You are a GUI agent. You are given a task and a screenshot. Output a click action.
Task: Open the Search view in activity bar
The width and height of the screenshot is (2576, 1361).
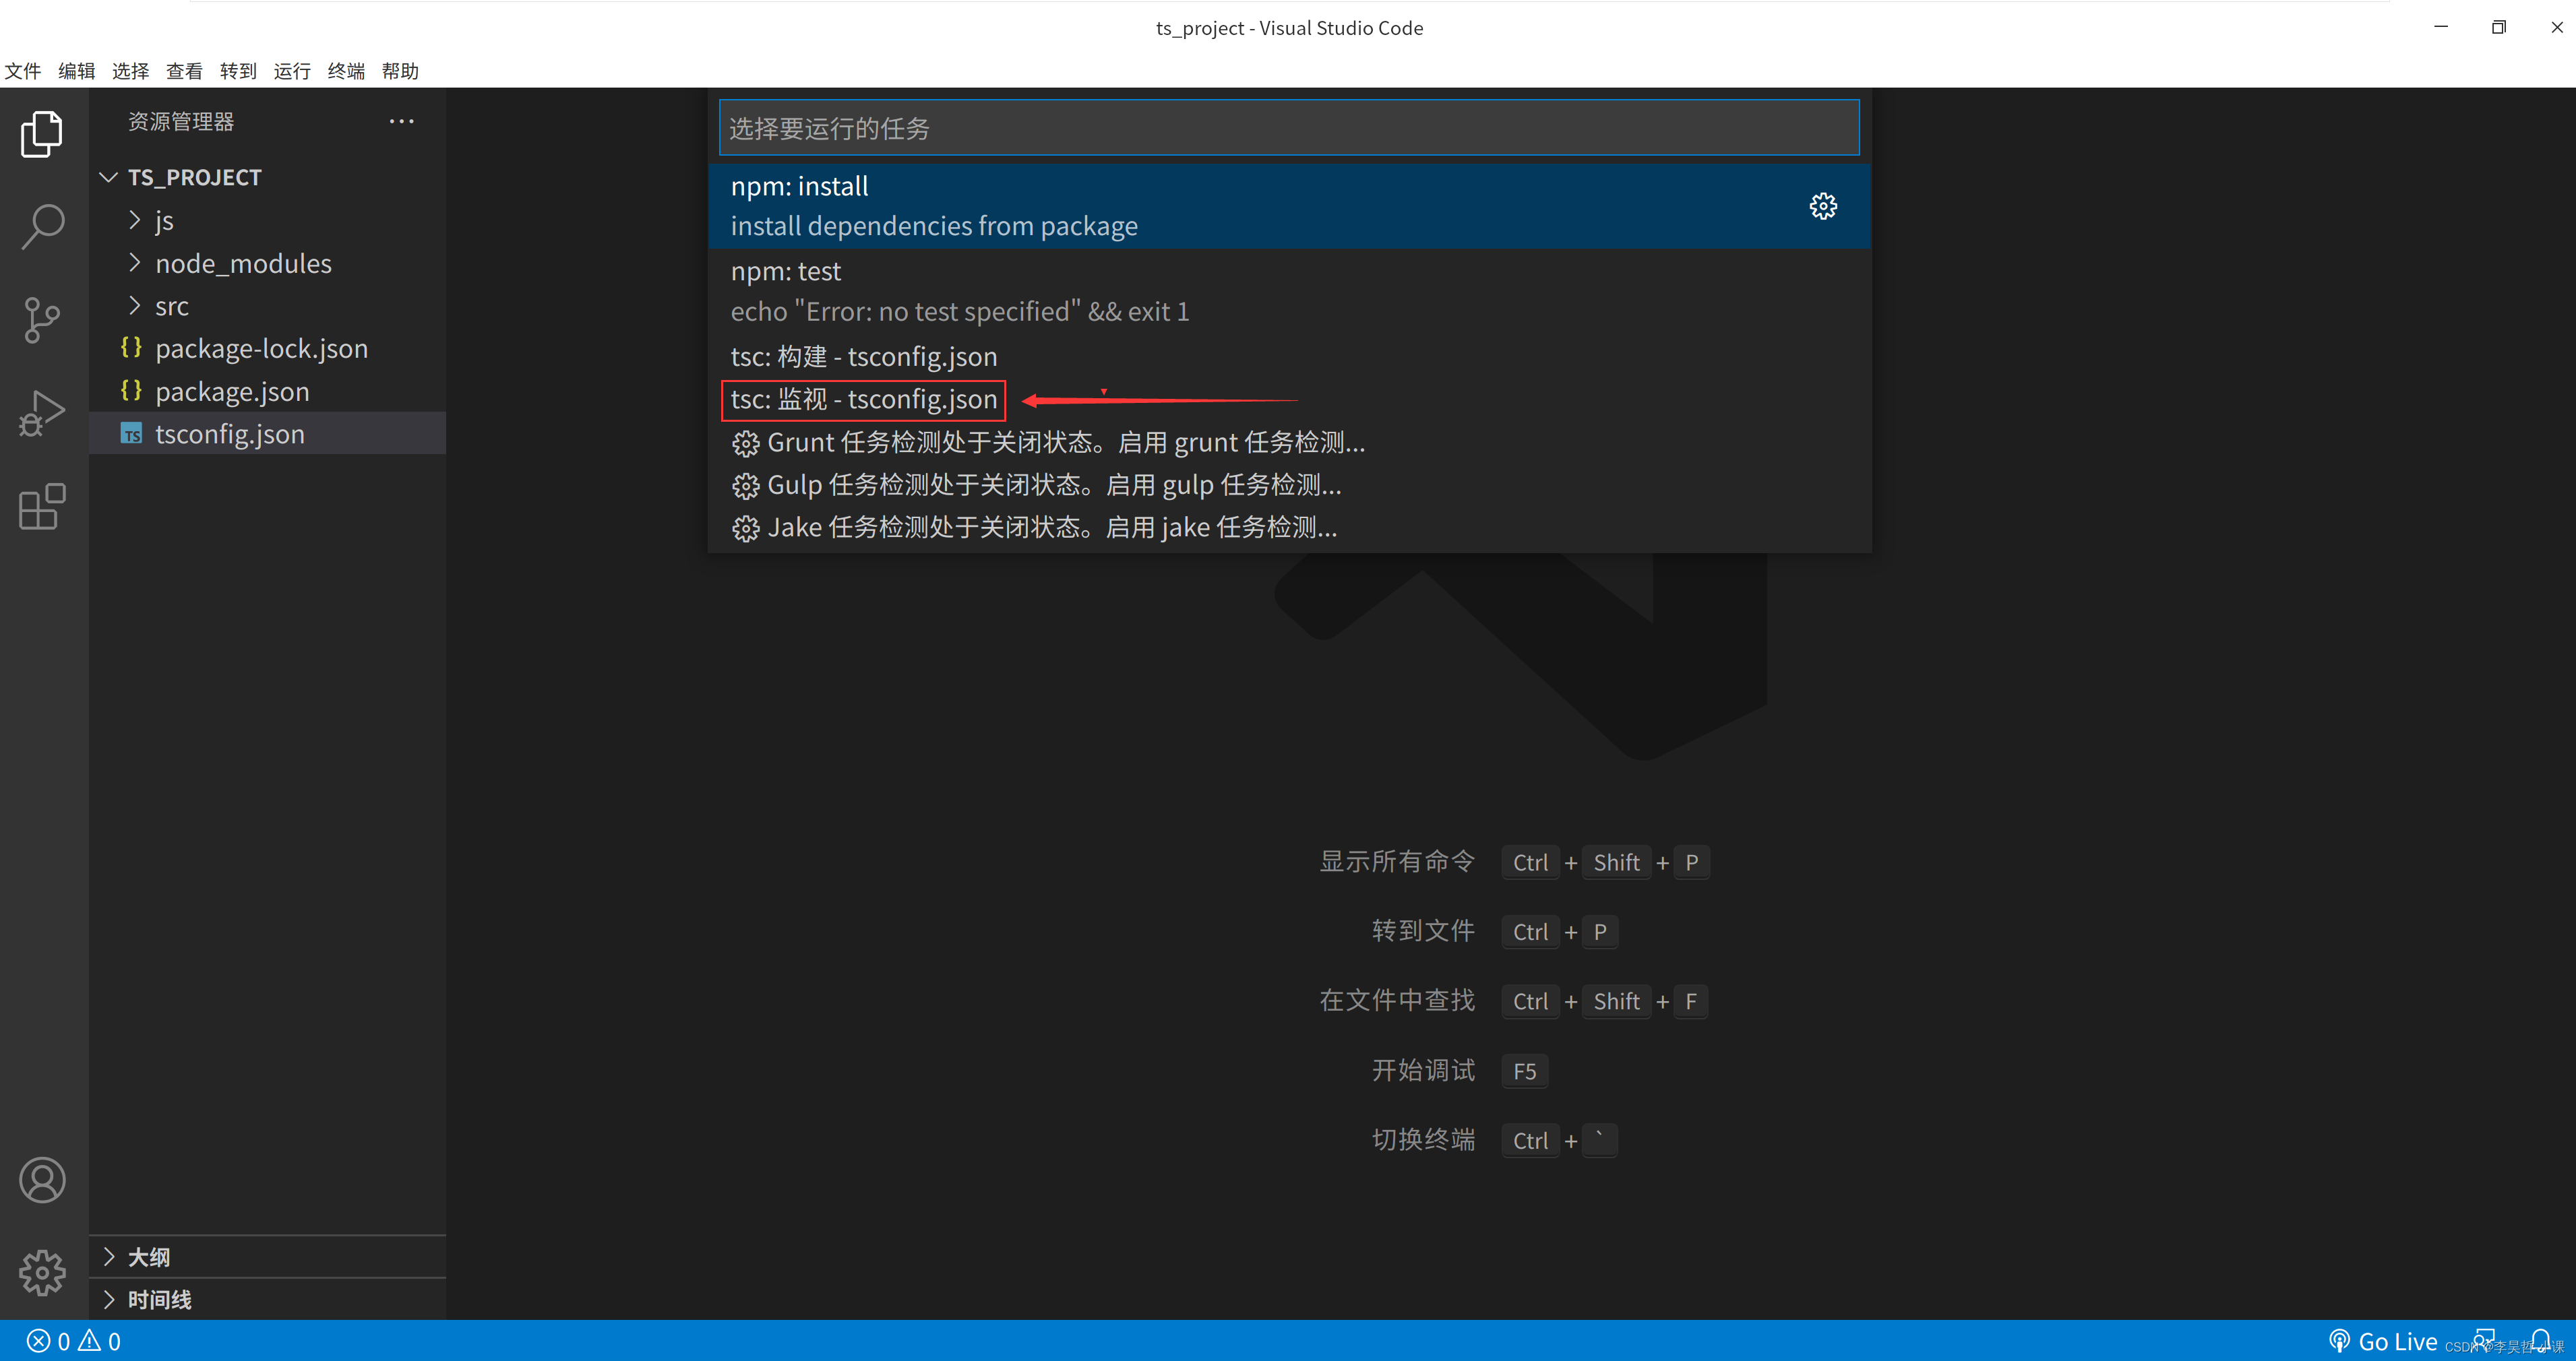tap(42, 227)
